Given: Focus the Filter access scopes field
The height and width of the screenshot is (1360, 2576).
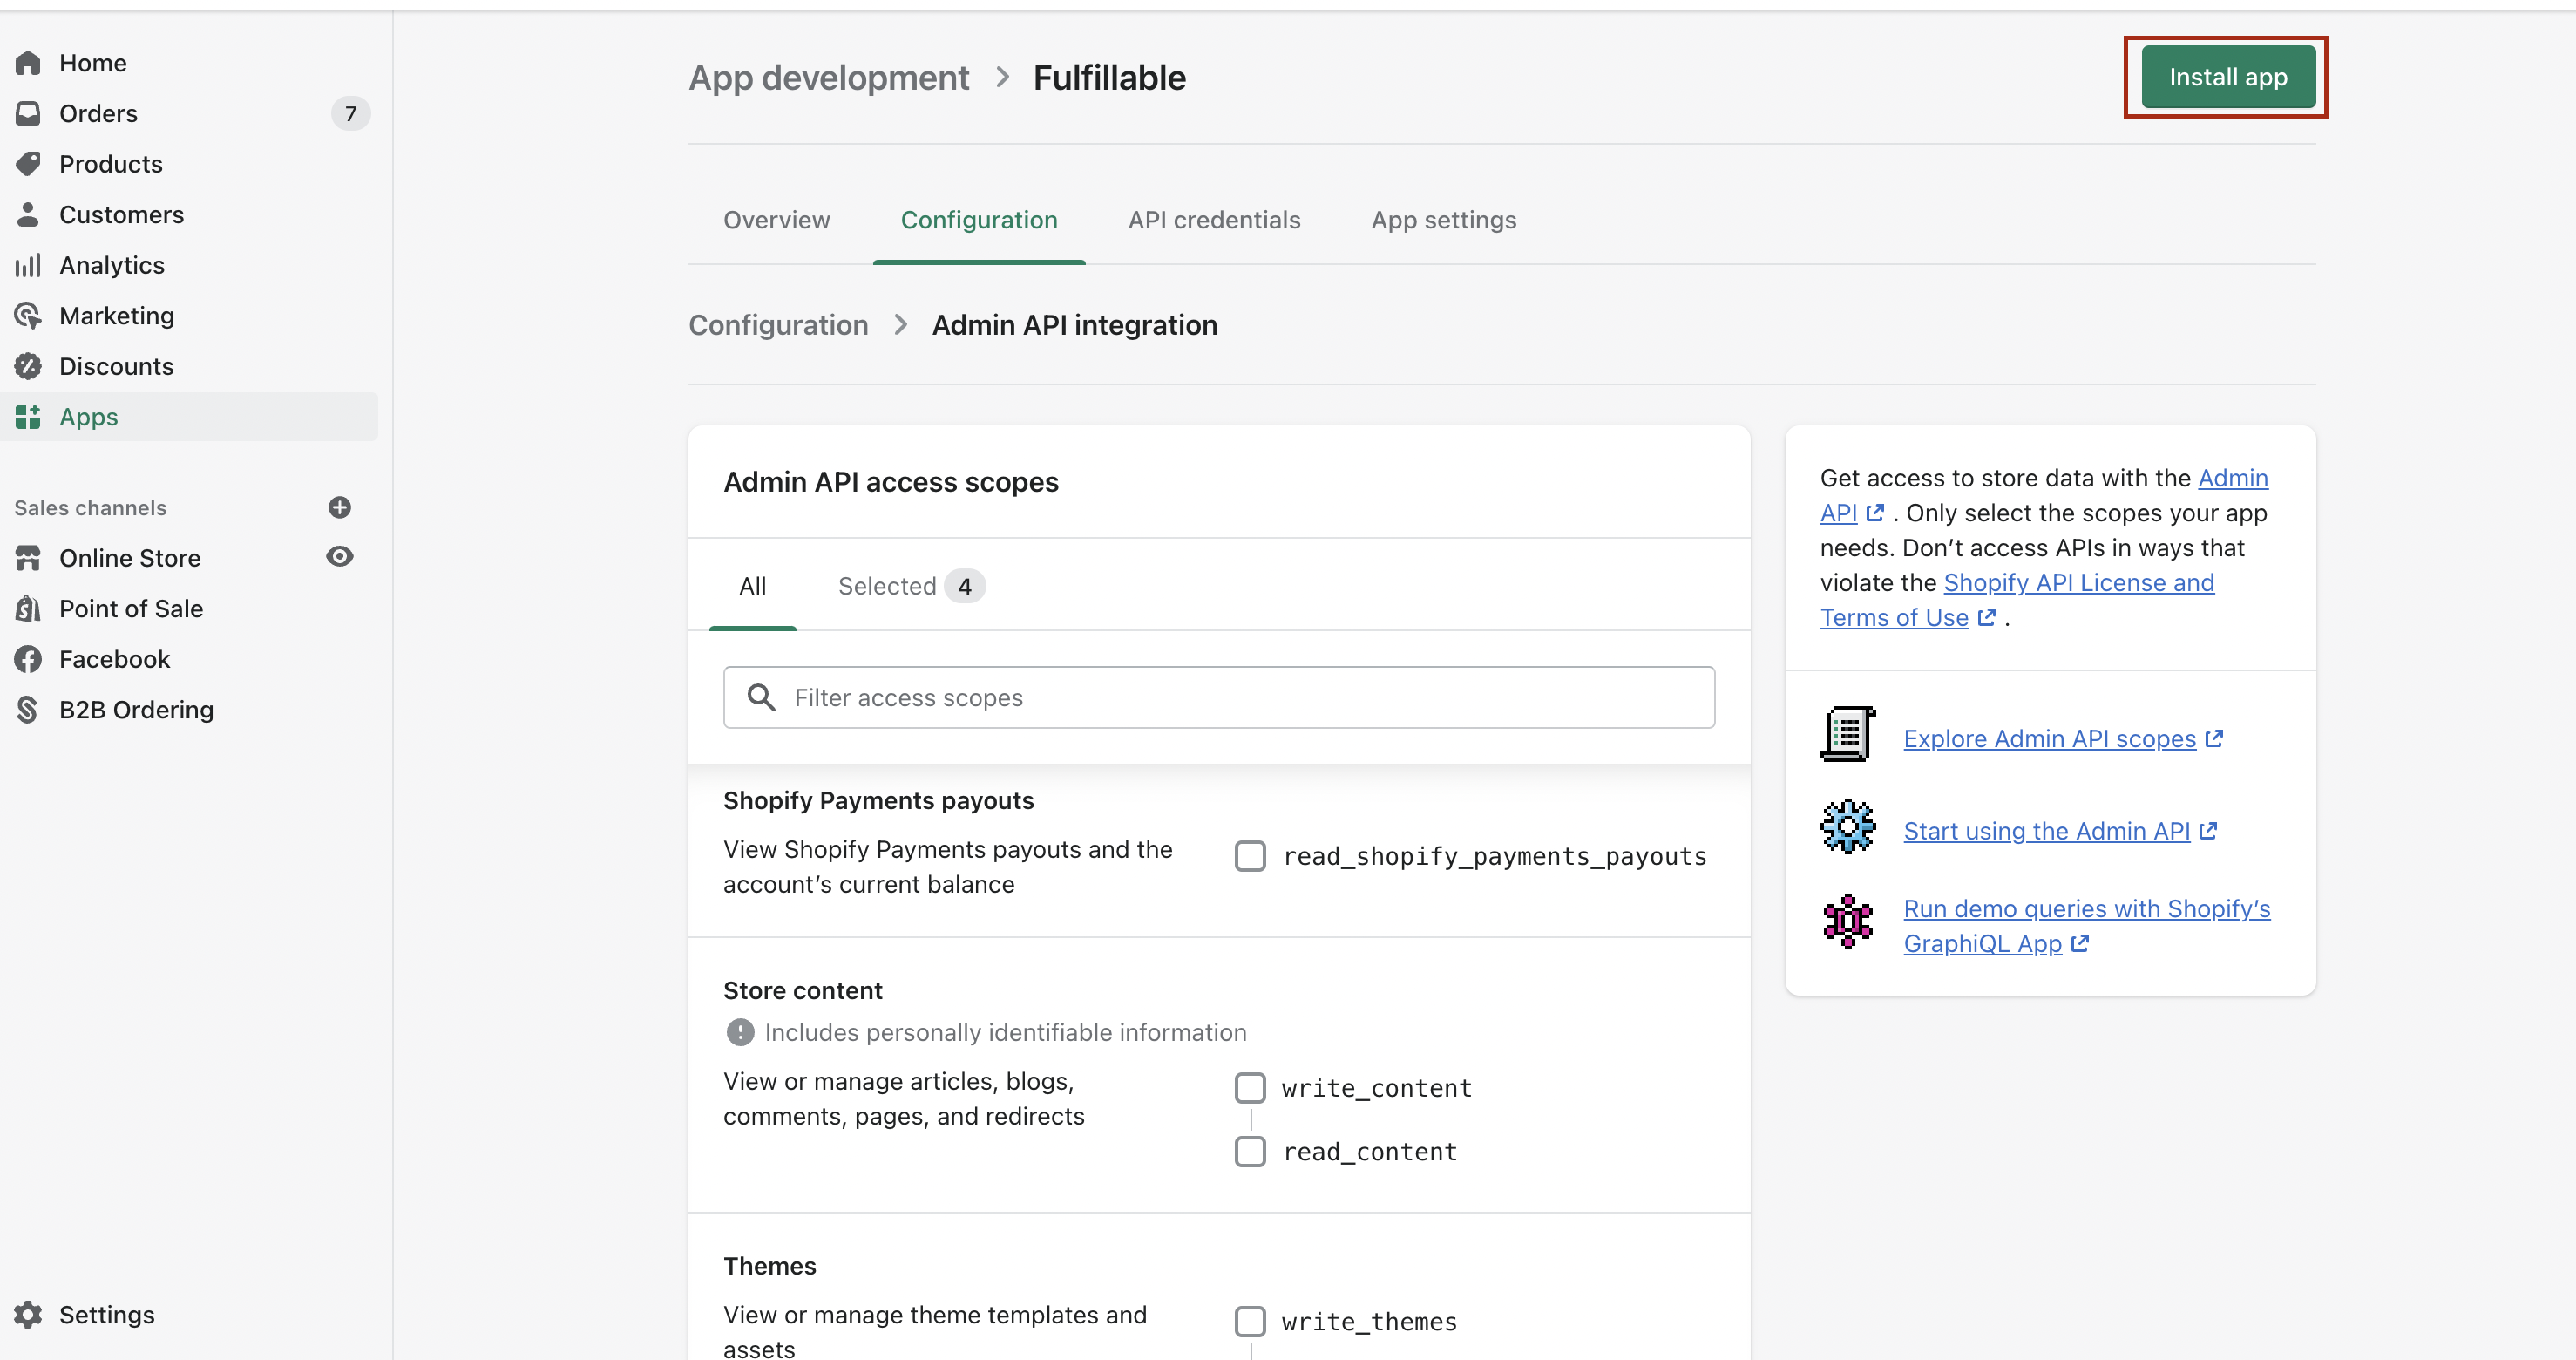Looking at the screenshot, I should (1219, 697).
